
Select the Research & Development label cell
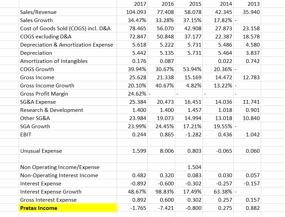tap(48, 110)
